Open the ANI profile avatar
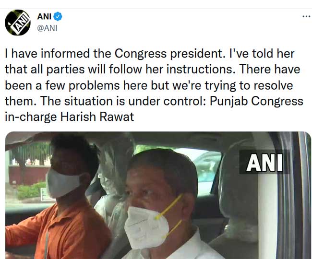 [18, 23]
